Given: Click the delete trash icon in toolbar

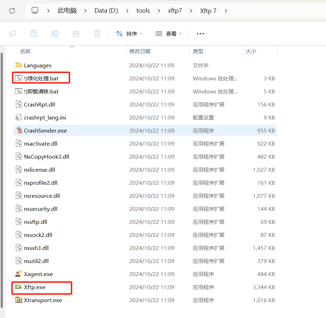Looking at the screenshot, I should [x=97, y=33].
